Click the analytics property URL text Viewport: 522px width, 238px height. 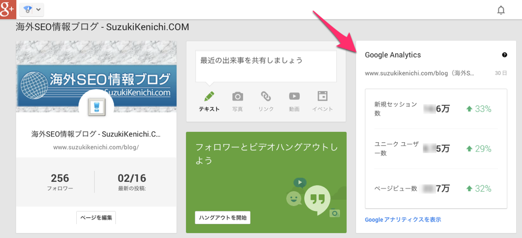[420, 73]
